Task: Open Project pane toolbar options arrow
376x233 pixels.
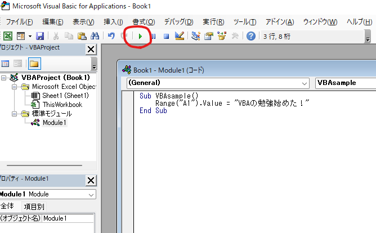Action: coord(94,64)
